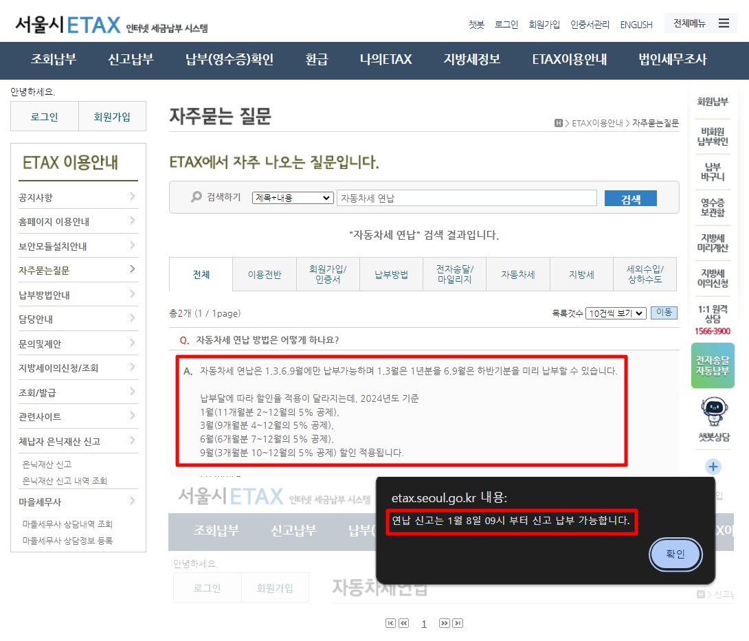The width and height of the screenshot is (749, 641).
Task: Open the 제목+내용 search scope dropdown
Action: pyautogui.click(x=292, y=197)
